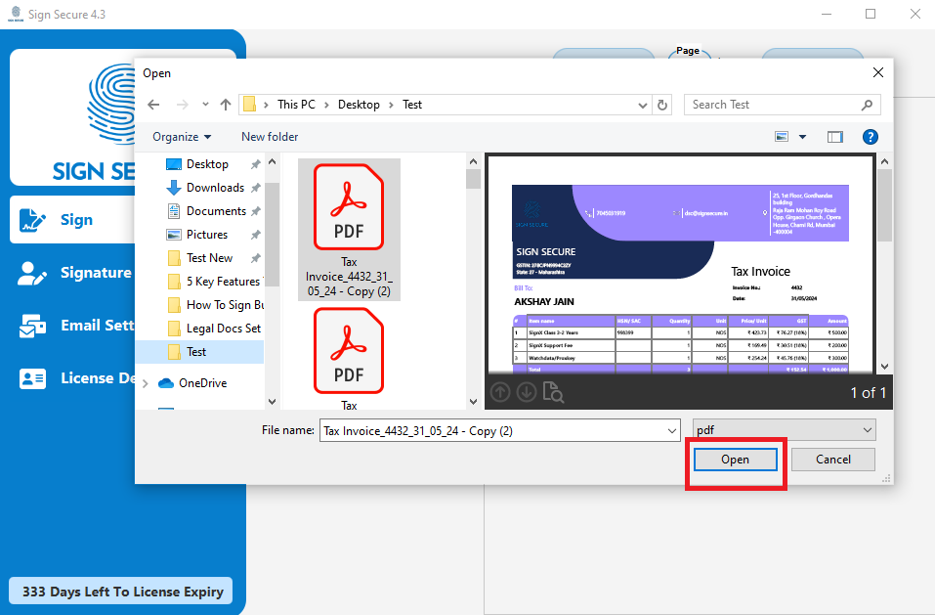
Task: Click the License Details card icon
Action: [32, 378]
